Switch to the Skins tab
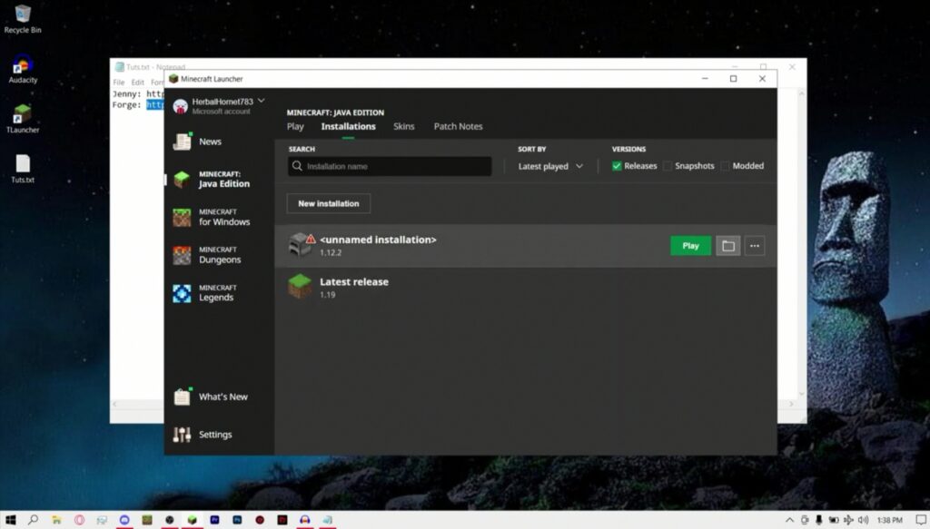The width and height of the screenshot is (930, 529). coord(404,126)
